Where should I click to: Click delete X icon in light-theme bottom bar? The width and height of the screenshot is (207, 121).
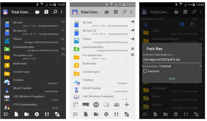pos(106,114)
